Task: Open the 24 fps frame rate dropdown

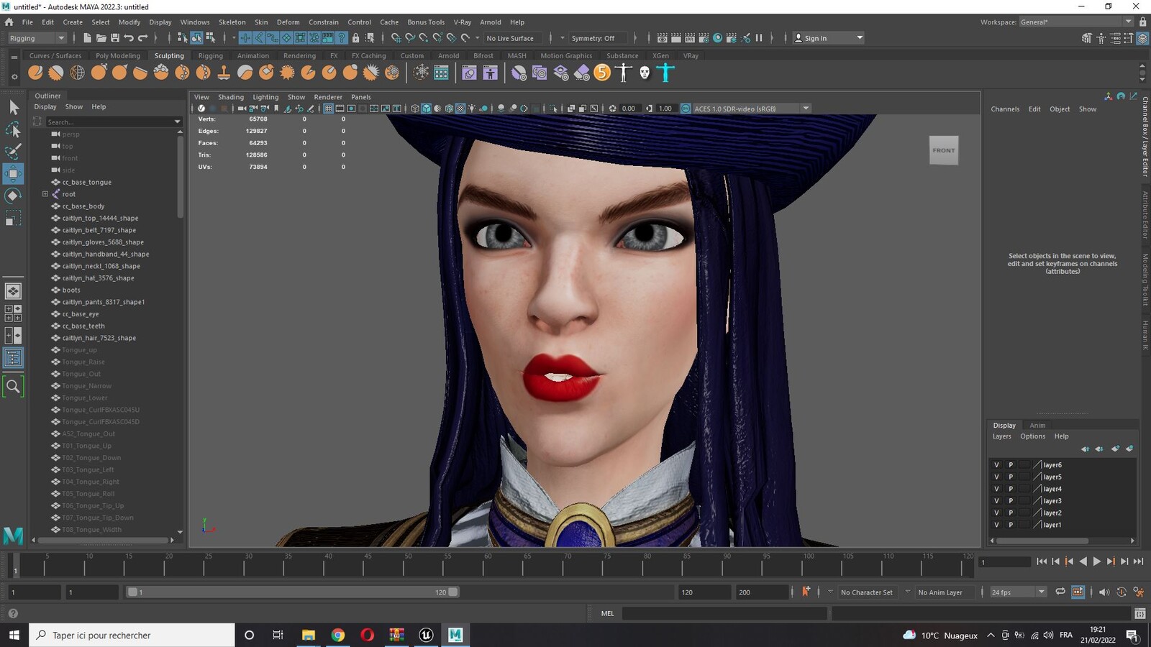Action: click(1017, 592)
